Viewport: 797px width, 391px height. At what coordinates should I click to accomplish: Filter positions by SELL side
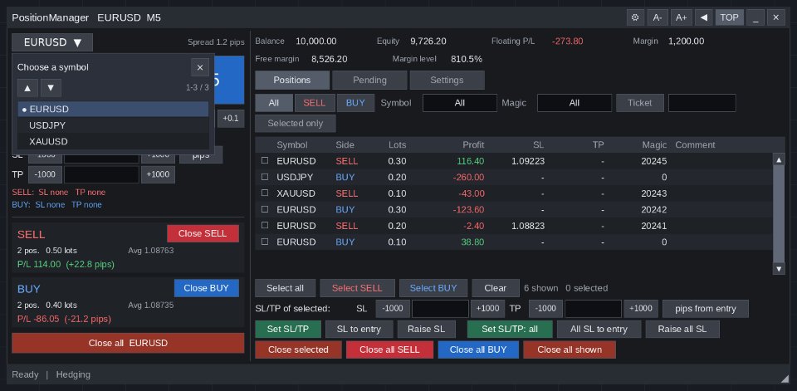click(x=314, y=103)
